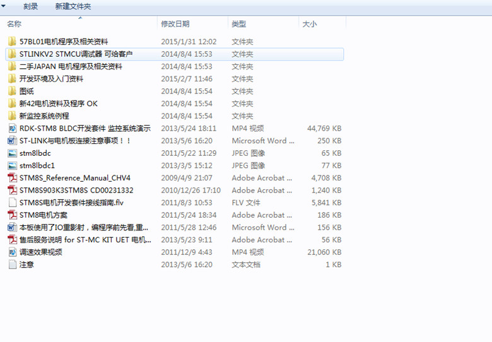Sort by 修改日期 column header
492x342 pixels.
point(175,24)
